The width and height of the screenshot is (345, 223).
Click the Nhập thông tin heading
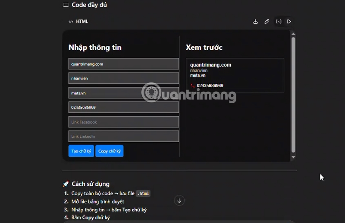[95, 48]
